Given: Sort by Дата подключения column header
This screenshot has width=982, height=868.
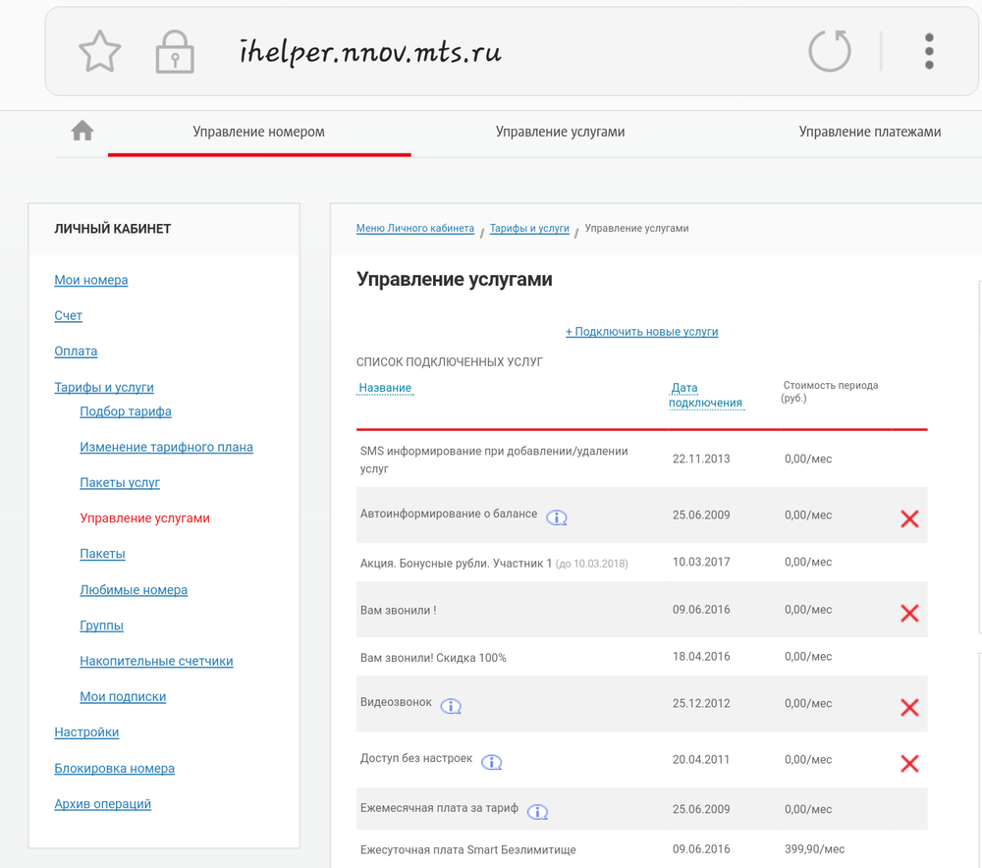Looking at the screenshot, I should (x=706, y=396).
